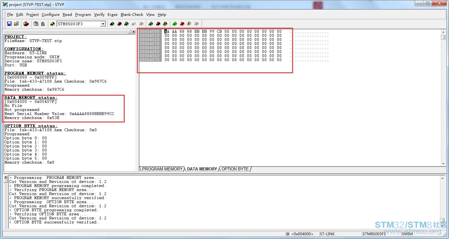
Task: Click the read active sectors chip icon
Action: 151,24
